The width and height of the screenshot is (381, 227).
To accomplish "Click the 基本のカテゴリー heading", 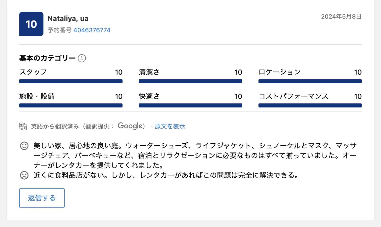I will [x=47, y=58].
